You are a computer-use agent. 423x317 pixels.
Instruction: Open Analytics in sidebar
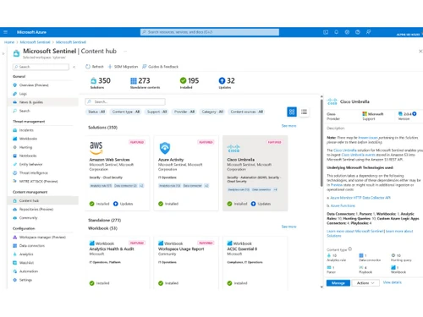click(23, 254)
